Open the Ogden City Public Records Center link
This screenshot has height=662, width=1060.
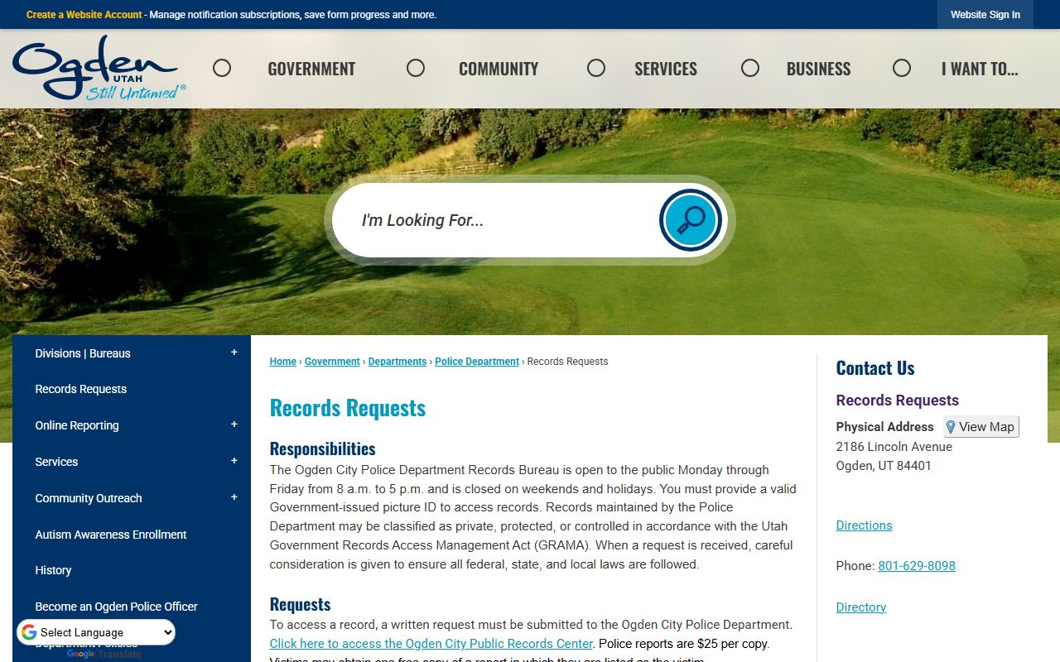point(431,644)
